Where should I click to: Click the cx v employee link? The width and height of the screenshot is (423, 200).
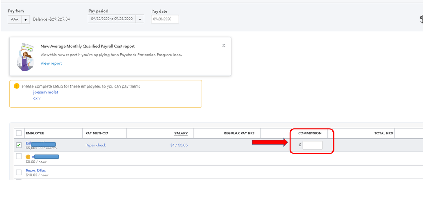click(x=37, y=98)
